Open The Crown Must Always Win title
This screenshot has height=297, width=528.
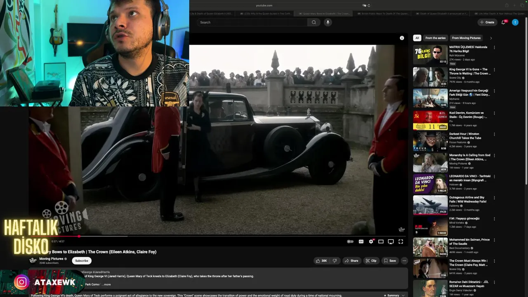tap(468, 263)
